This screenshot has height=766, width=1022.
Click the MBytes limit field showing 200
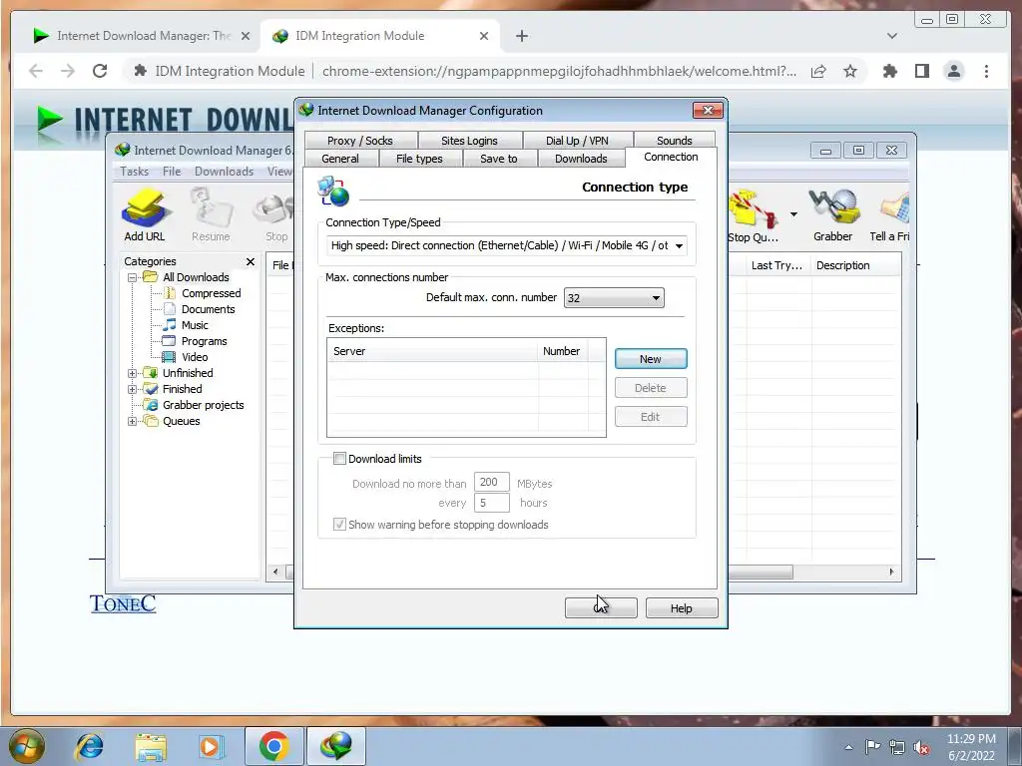pyautogui.click(x=491, y=482)
